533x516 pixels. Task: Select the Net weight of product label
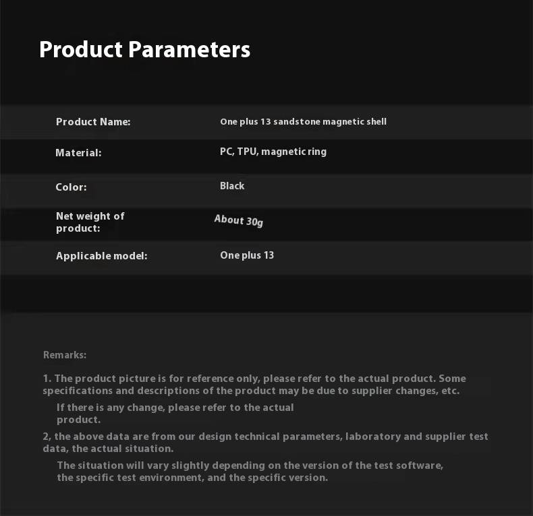pos(90,222)
